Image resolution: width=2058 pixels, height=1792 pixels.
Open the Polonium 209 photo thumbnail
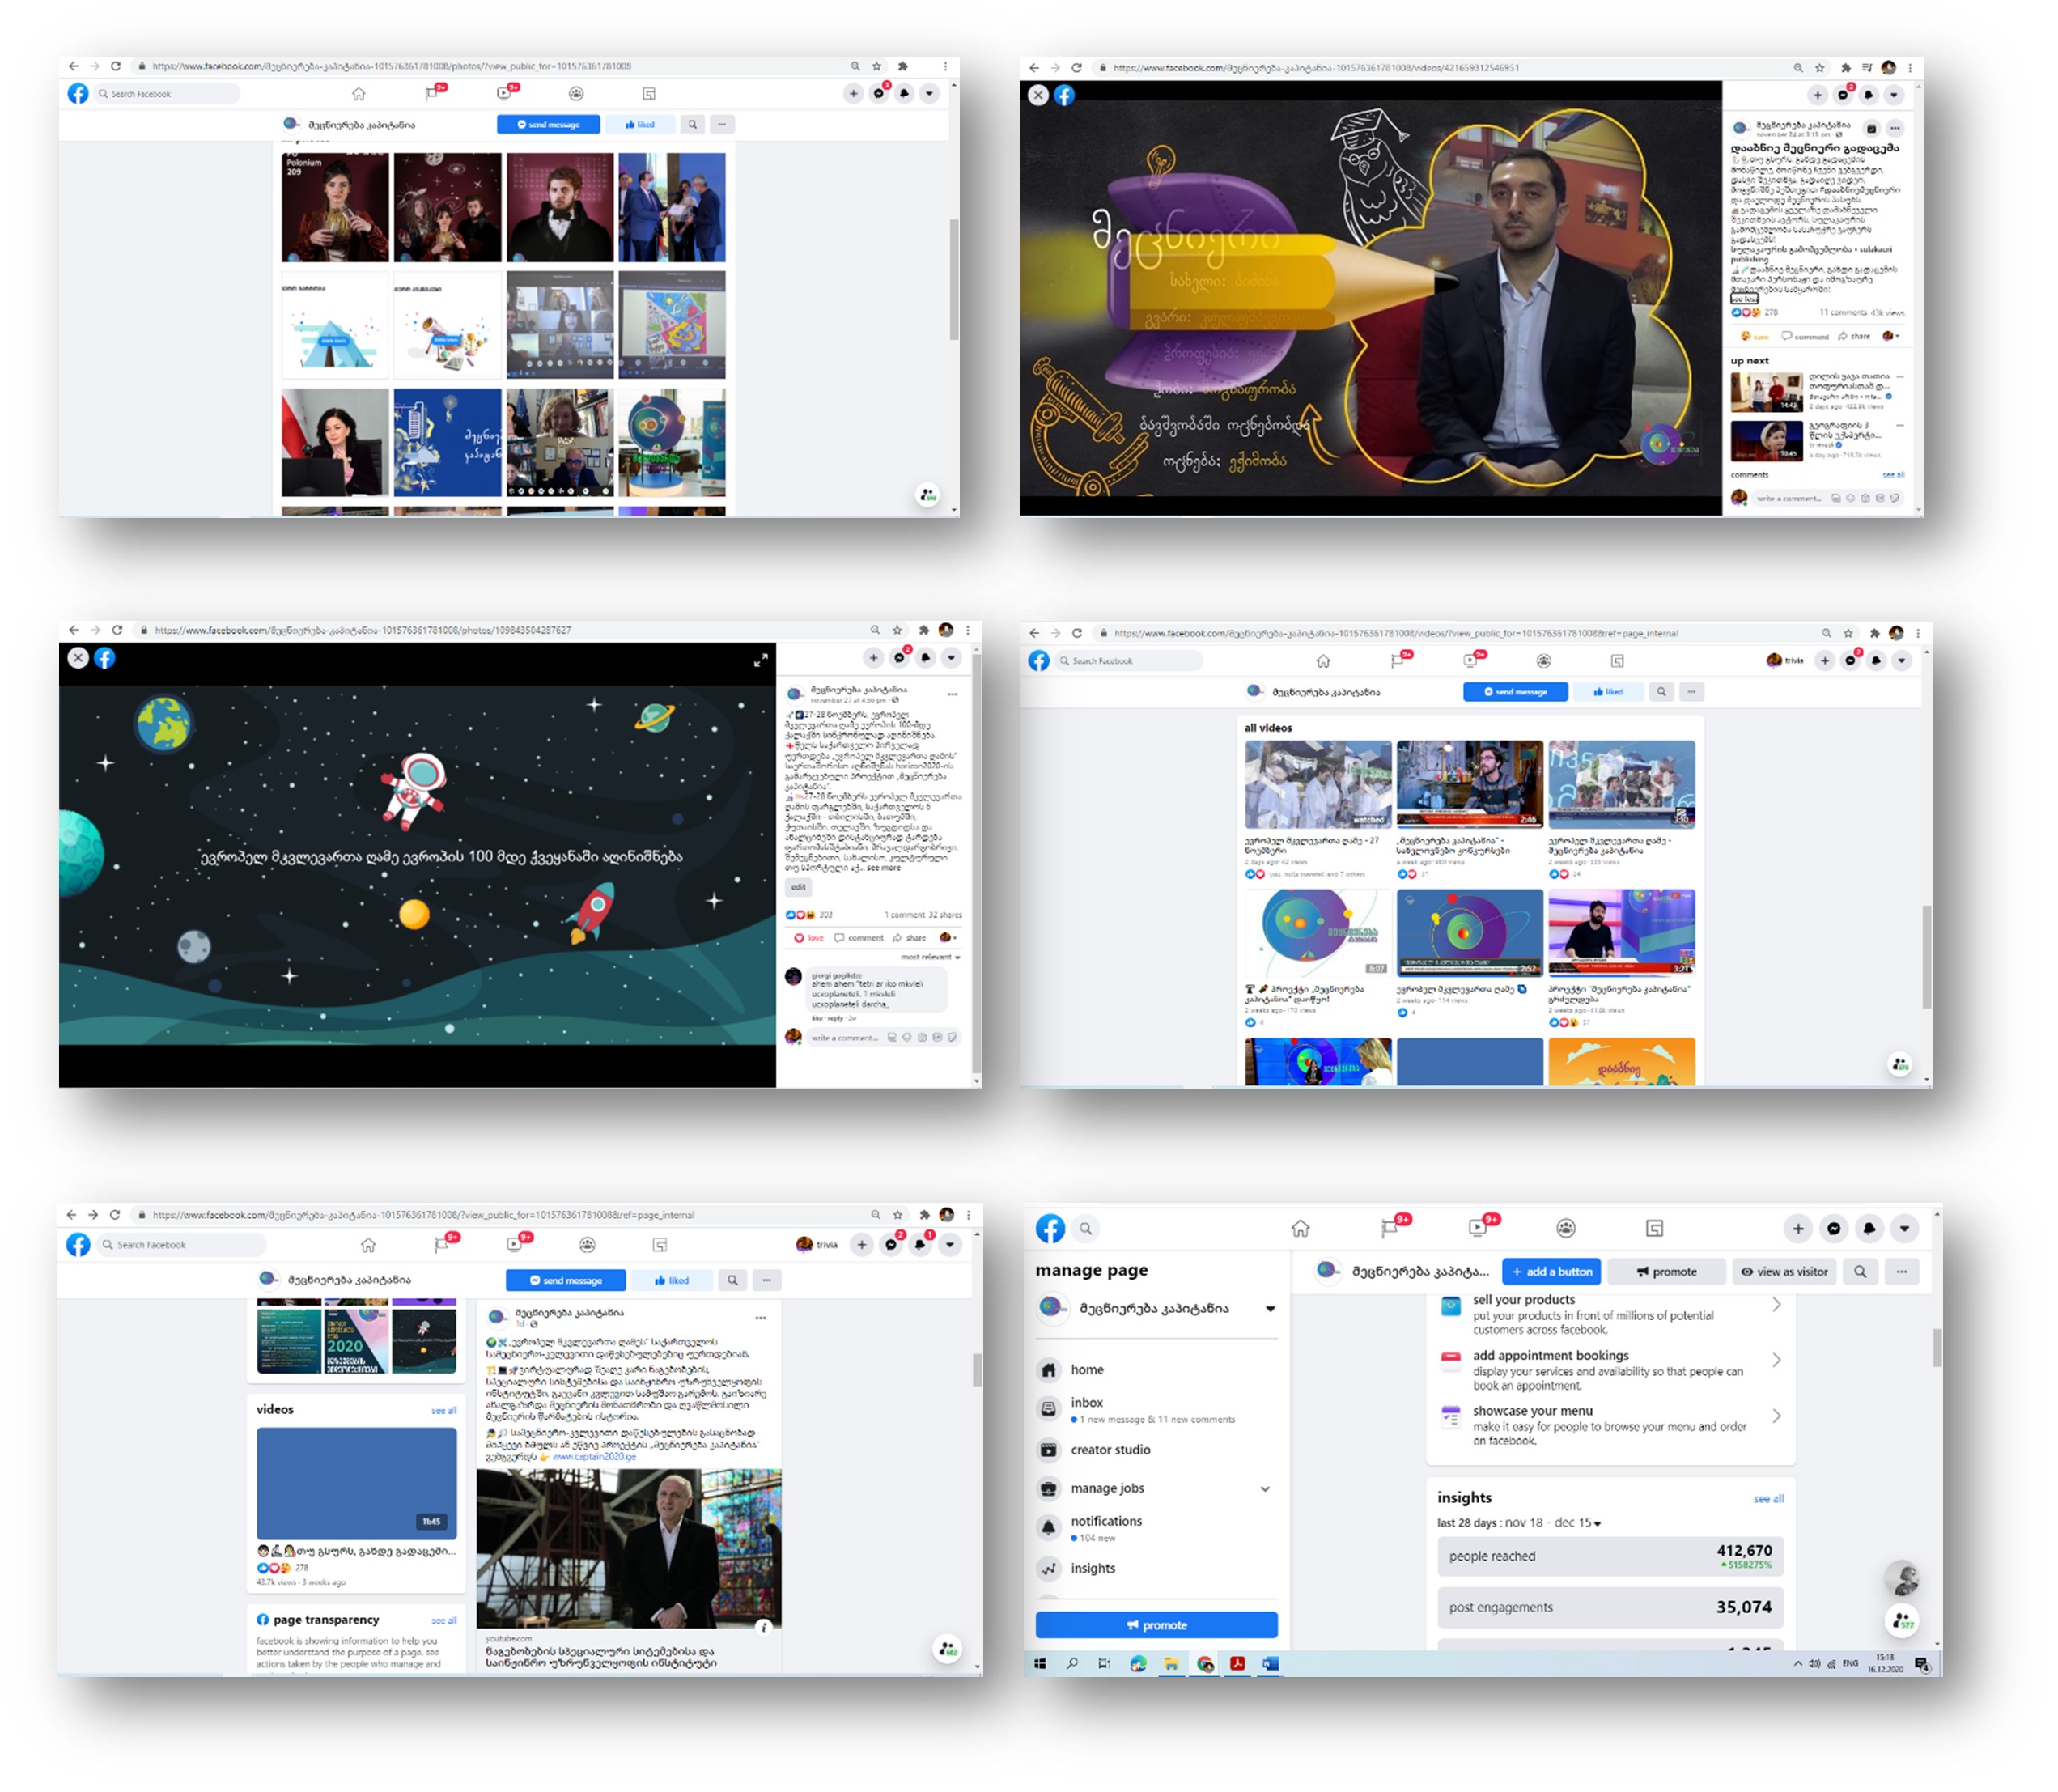(x=334, y=207)
